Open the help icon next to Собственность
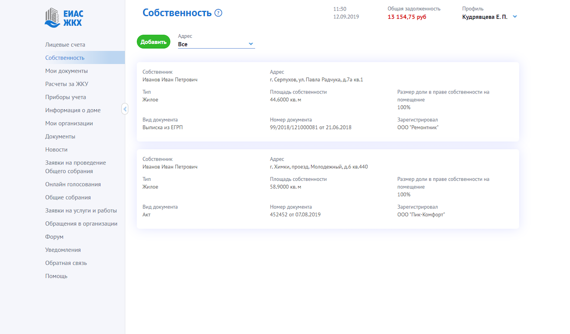Screen dimensions: 570x334 tap(219, 13)
